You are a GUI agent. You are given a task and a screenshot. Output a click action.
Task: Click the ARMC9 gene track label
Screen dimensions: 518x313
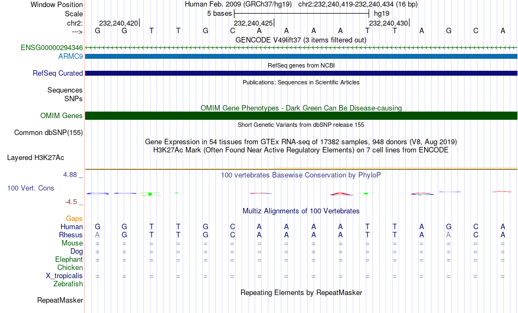pyautogui.click(x=70, y=57)
